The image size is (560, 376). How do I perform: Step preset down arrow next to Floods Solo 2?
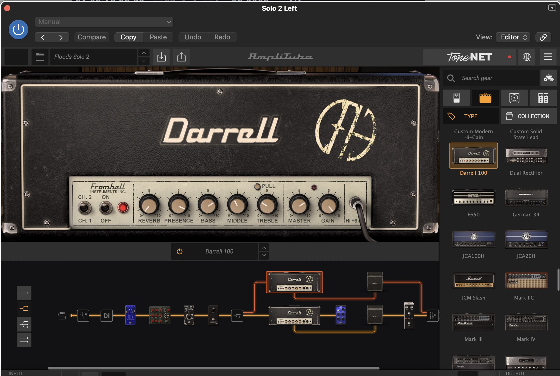[144, 61]
